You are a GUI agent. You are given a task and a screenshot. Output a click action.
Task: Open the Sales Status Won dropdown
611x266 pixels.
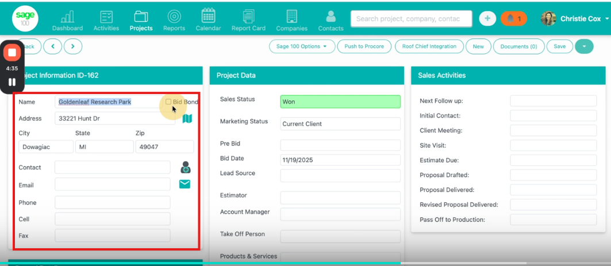(x=340, y=102)
